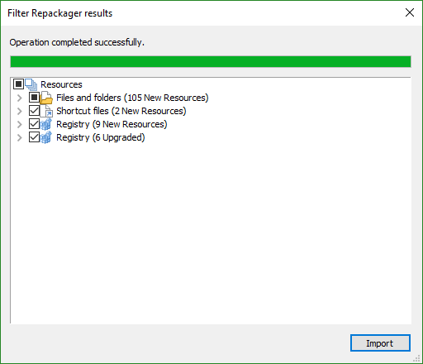Viewport: 423px width, 364px height.
Task: Expand the Files and folders node
Action: pos(20,98)
